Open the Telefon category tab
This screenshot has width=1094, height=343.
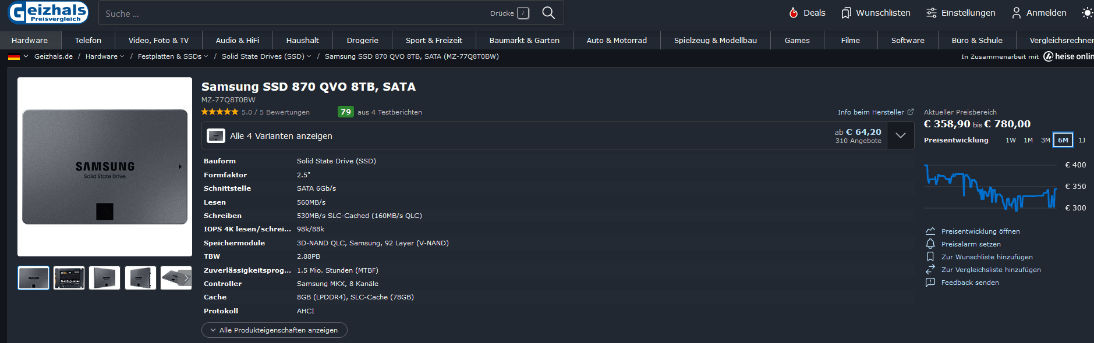tap(88, 40)
